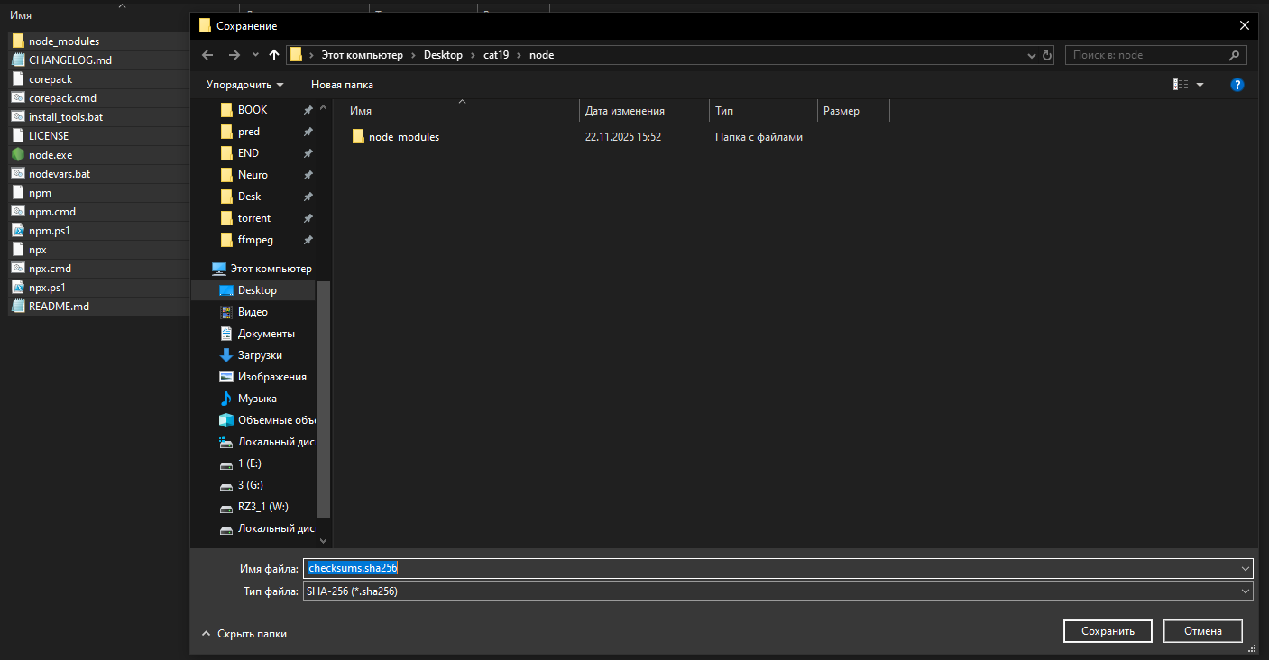Sort by the Имя column in save dialog
Viewport: 1269px width, 660px height.
coord(361,111)
